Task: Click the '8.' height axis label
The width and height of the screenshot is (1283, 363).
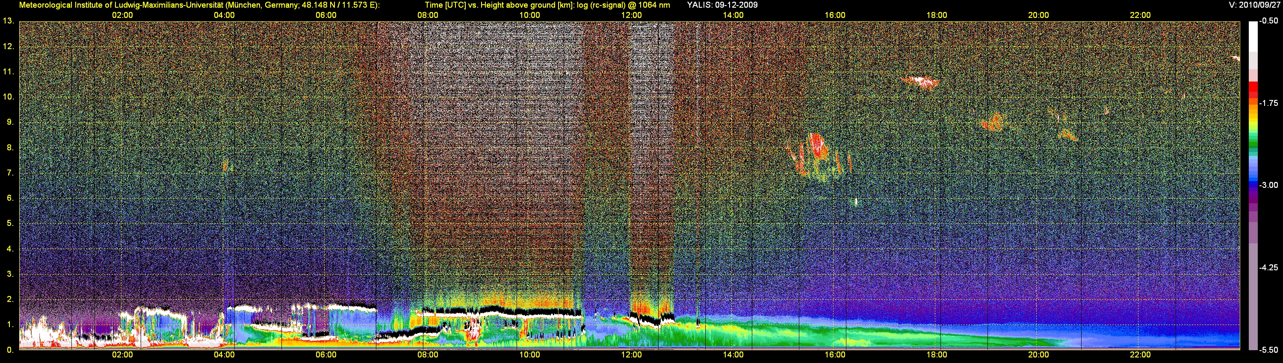Action: point(10,148)
